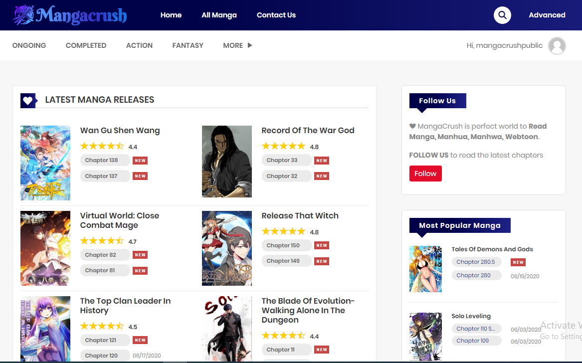Open Release That Witch Chapter 150

point(287,245)
